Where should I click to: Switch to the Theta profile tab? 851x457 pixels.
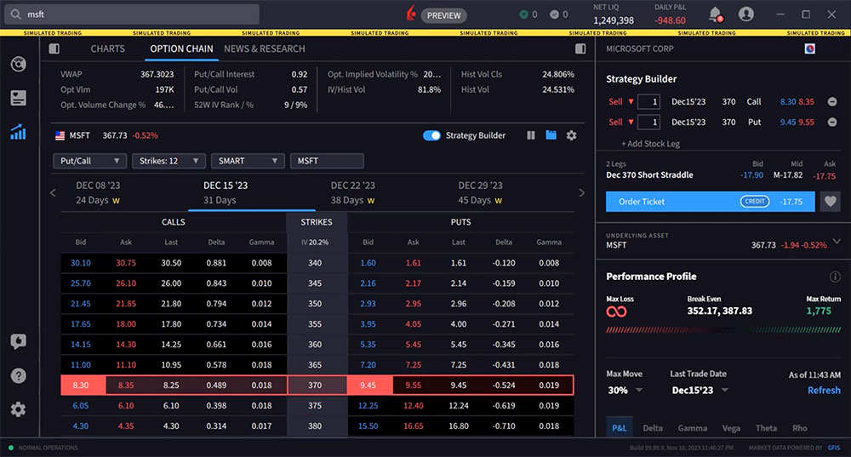(766, 428)
